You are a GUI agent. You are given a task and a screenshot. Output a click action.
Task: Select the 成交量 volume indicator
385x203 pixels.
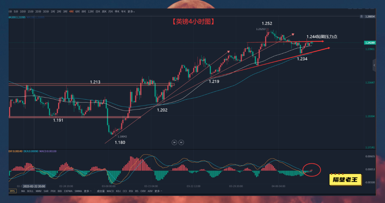click(x=101, y=191)
